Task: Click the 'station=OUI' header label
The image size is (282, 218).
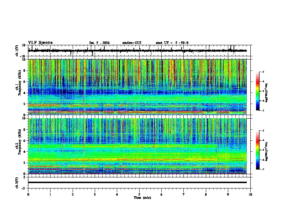Action: (132, 43)
